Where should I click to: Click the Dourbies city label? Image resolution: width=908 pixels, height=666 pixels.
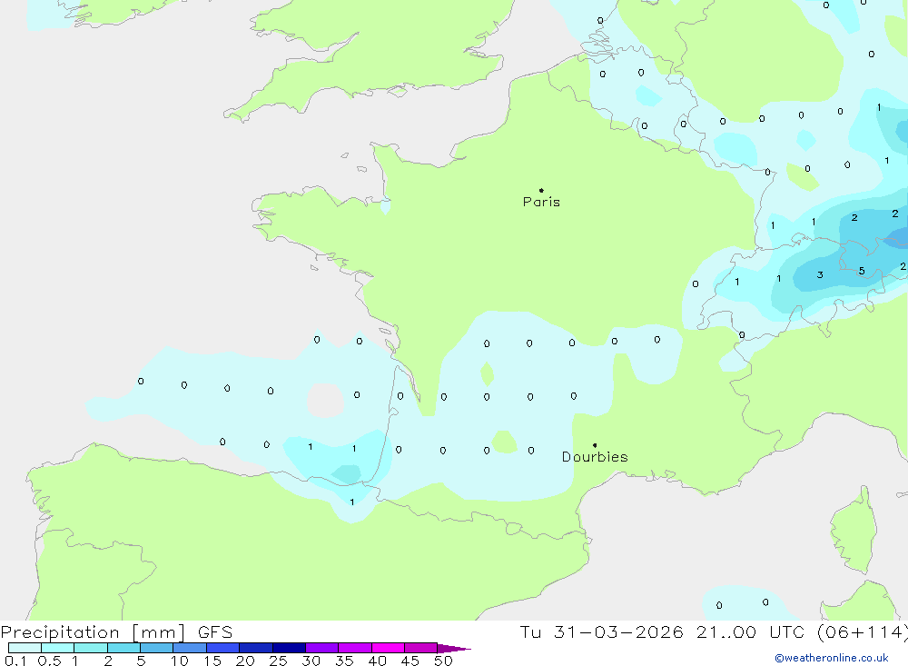tap(595, 457)
